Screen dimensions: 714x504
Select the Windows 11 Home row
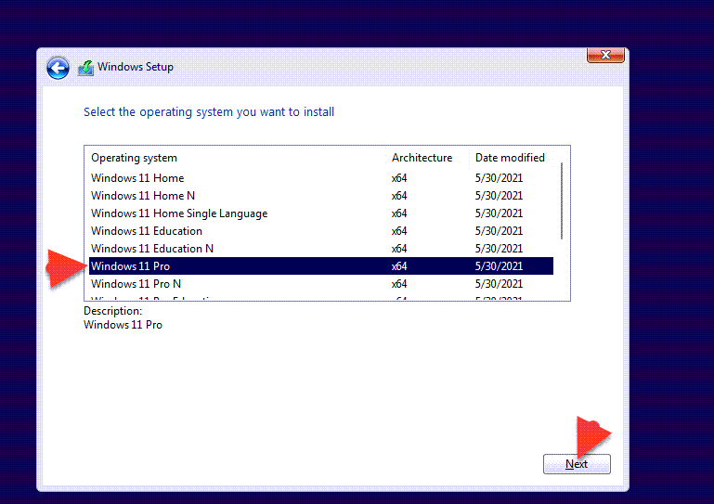pyautogui.click(x=321, y=178)
